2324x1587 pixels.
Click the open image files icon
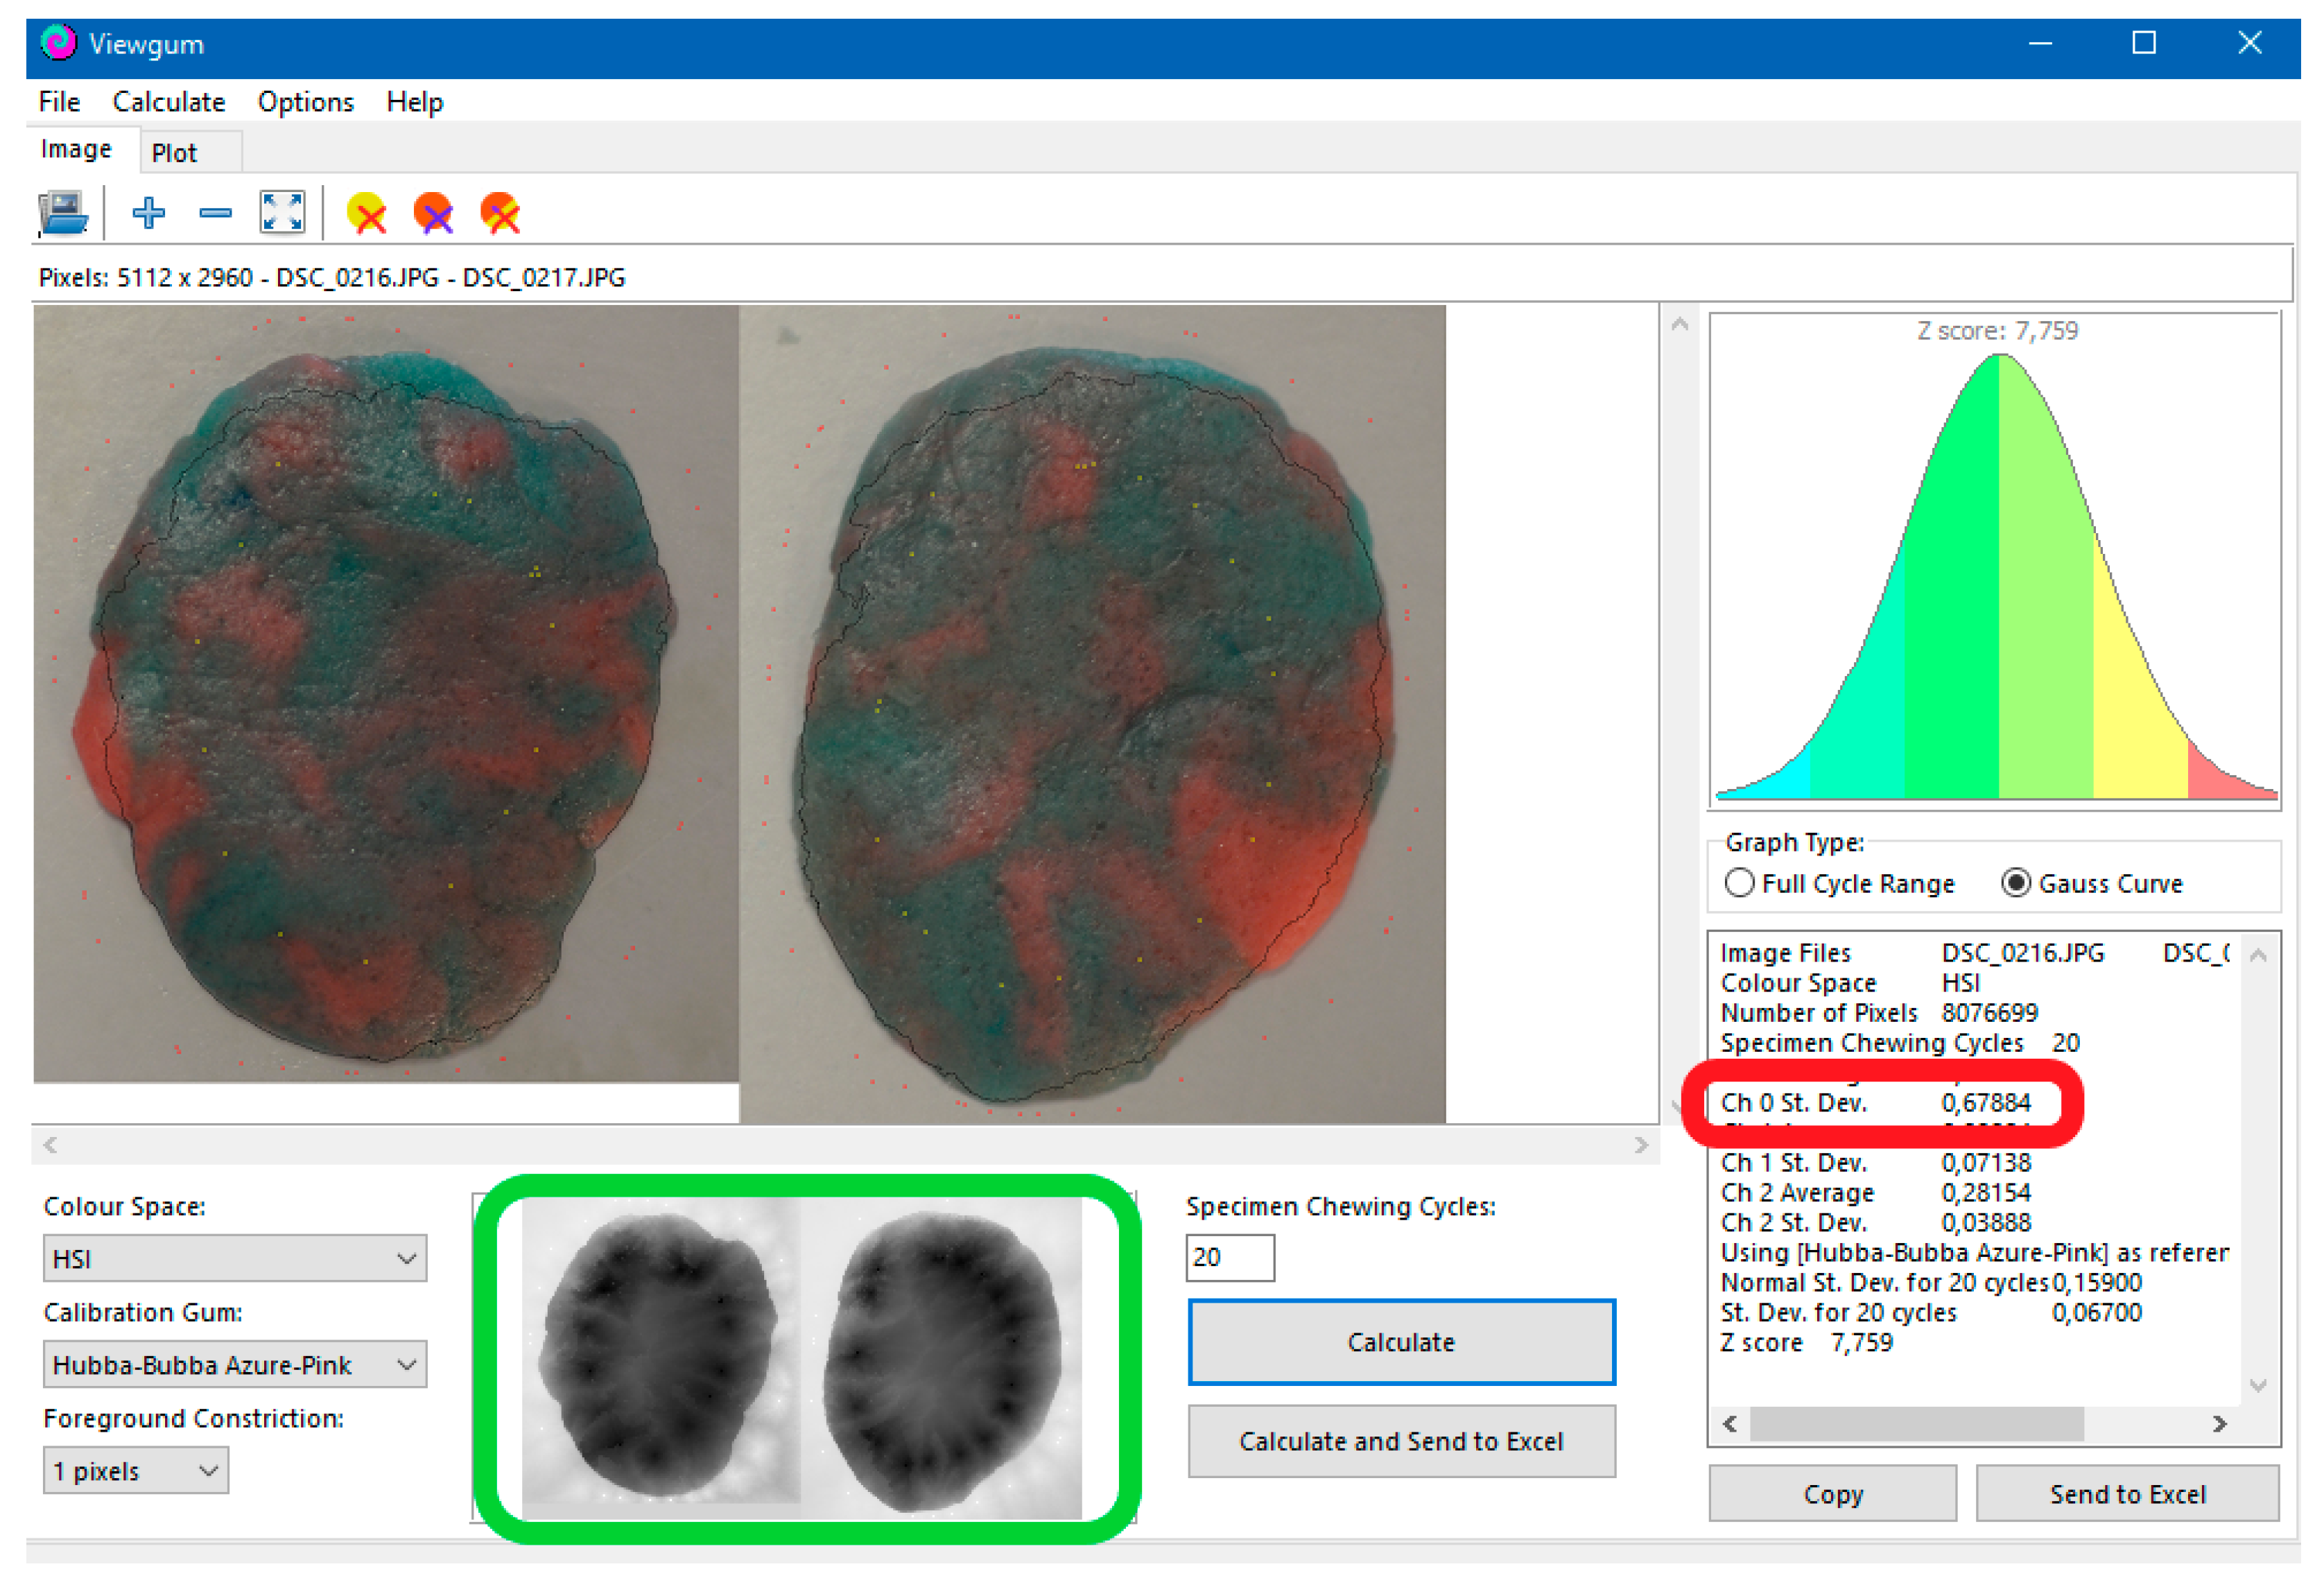(63, 213)
